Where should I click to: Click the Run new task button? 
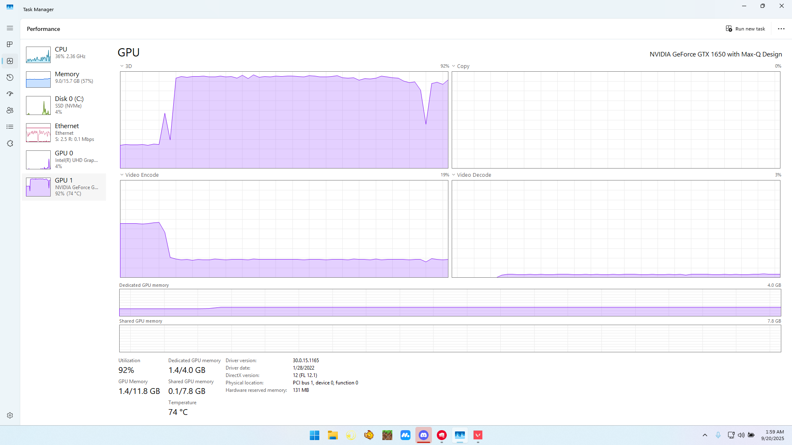coord(745,29)
